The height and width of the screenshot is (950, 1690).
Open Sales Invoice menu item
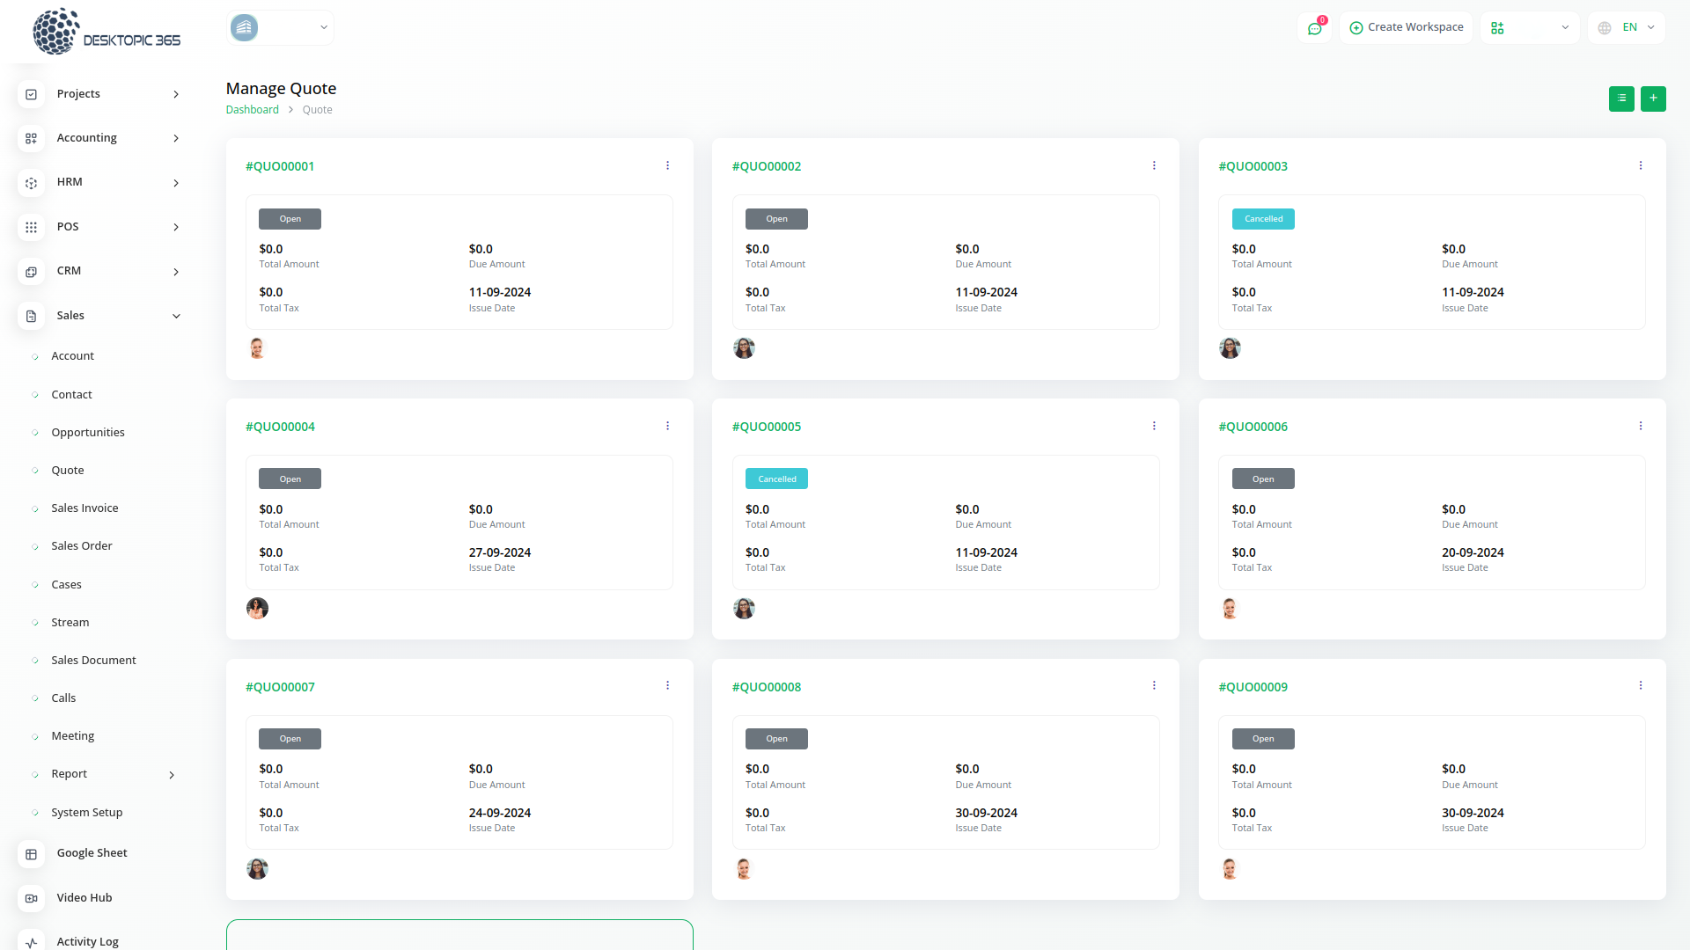coord(84,508)
